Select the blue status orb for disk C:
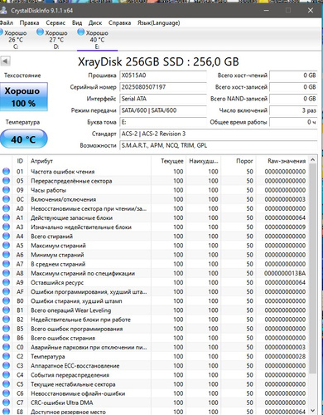The image size is (323, 415). coord(1,32)
